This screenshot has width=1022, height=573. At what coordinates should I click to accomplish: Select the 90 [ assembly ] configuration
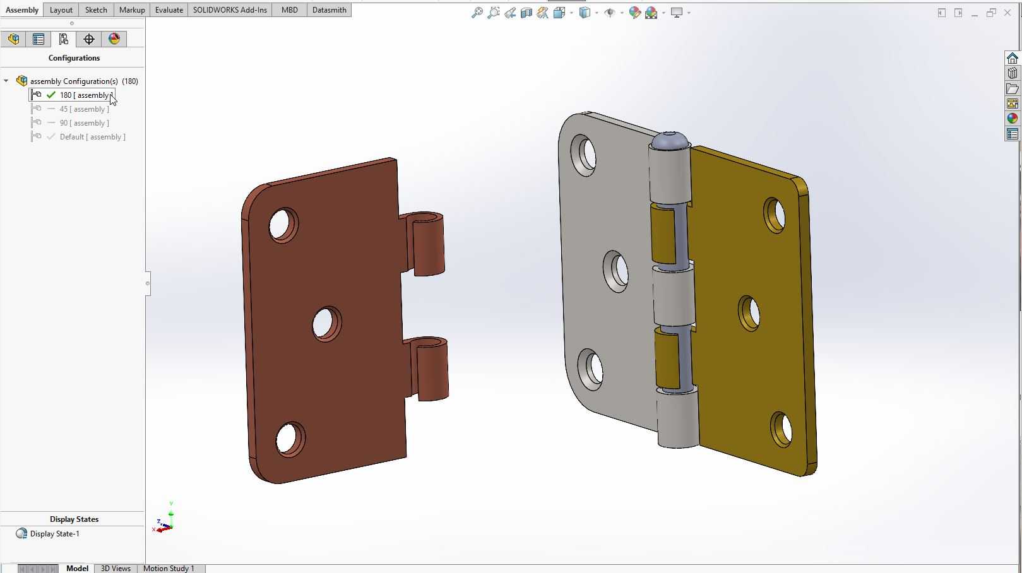point(85,123)
